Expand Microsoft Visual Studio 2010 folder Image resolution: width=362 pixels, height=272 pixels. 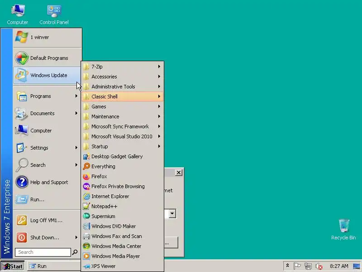pos(122,136)
